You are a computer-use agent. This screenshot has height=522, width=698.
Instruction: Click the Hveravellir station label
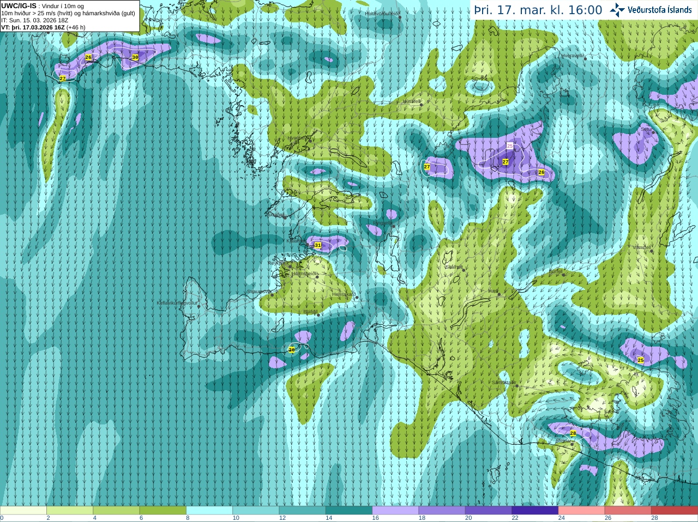tap(573, 56)
